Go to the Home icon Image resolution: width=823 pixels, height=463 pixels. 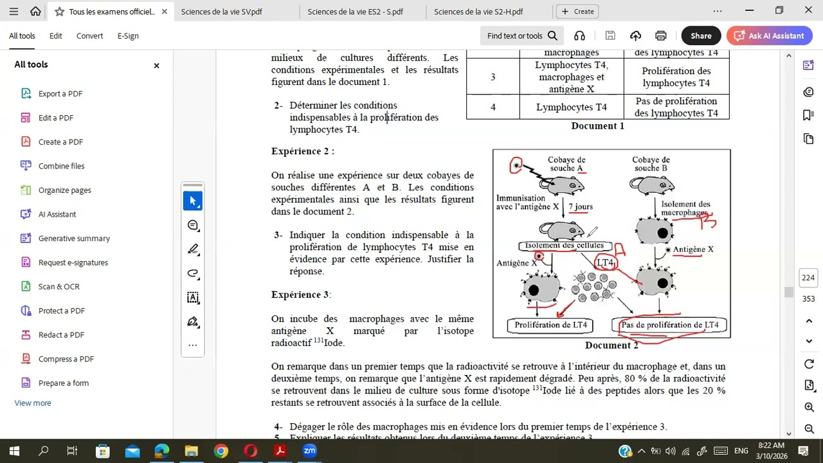pyautogui.click(x=35, y=12)
